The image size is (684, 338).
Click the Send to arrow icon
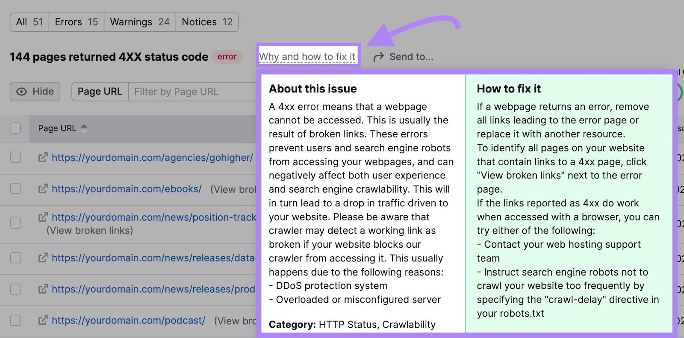point(378,57)
